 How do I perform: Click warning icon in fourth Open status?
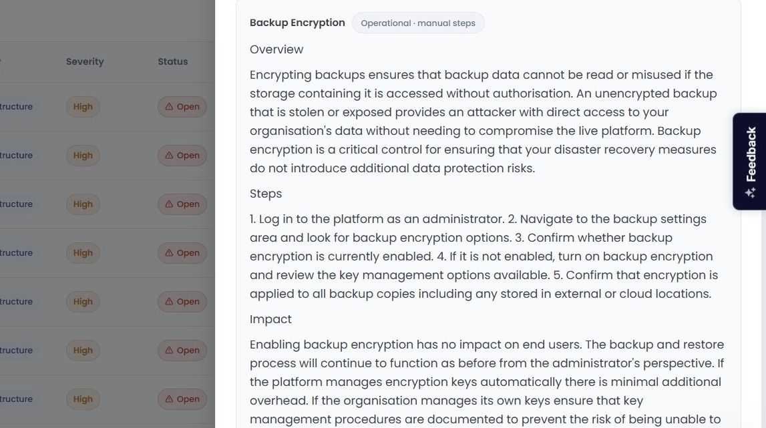(x=169, y=252)
